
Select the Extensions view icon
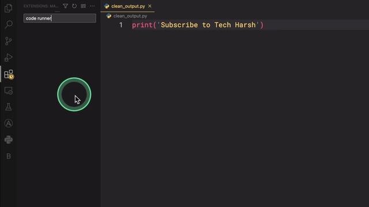(x=9, y=74)
